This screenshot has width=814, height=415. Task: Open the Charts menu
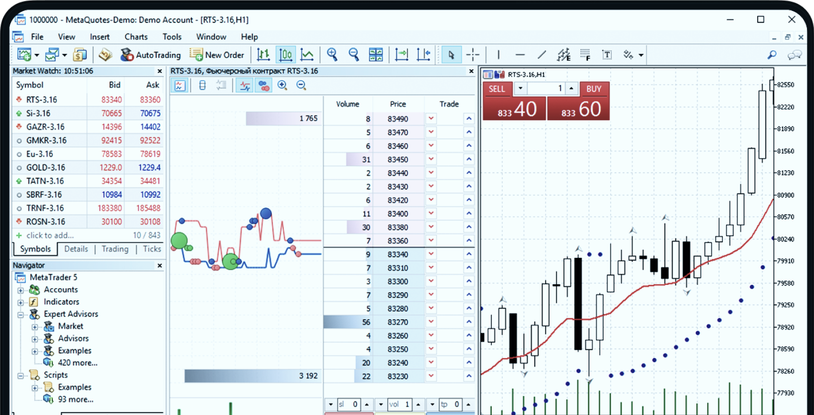click(x=136, y=37)
